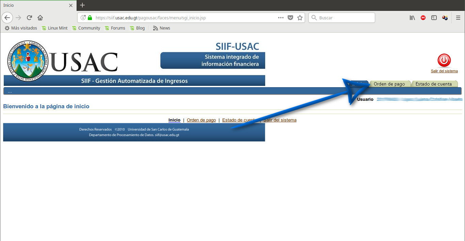Open the Más visitados bookmarks folder
Viewport: 465px width, 241px height.
(x=21, y=28)
